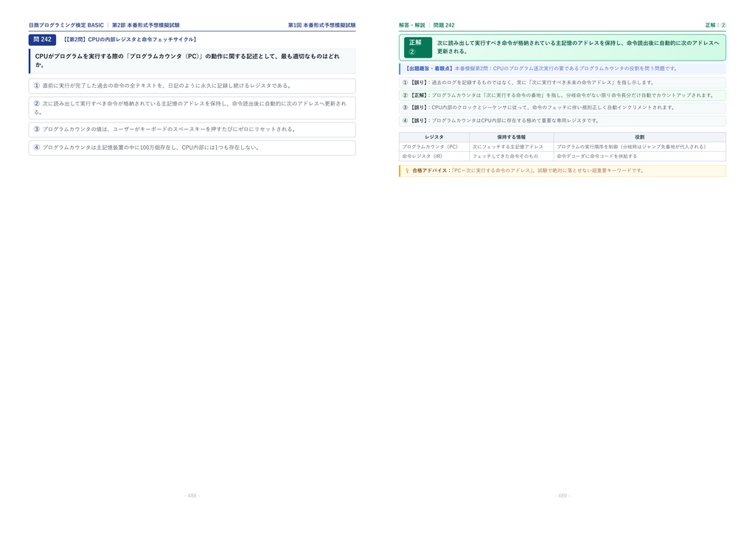Click the green correct-answer sentence ending 更新される。
Screen dimensions: 755x534
coord(578,47)
